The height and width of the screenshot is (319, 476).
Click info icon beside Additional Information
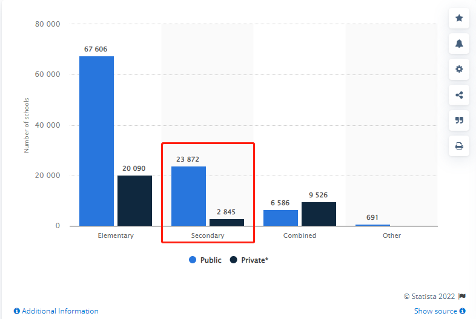[17, 311]
